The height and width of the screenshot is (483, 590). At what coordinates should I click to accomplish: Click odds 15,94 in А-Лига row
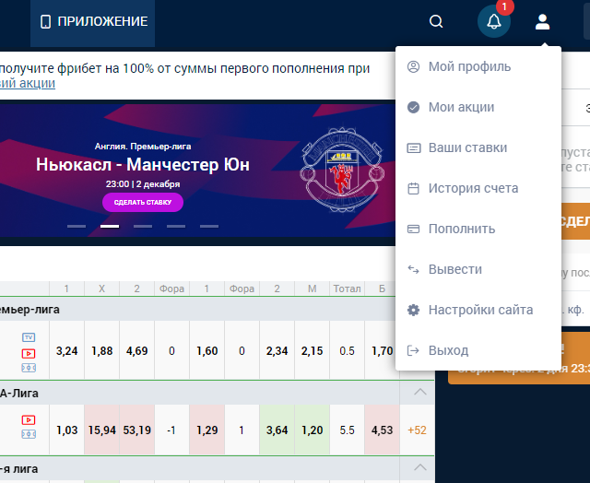[x=101, y=430]
